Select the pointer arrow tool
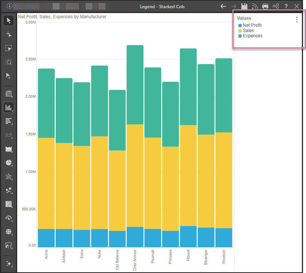The image size is (306, 273). (x=9, y=21)
